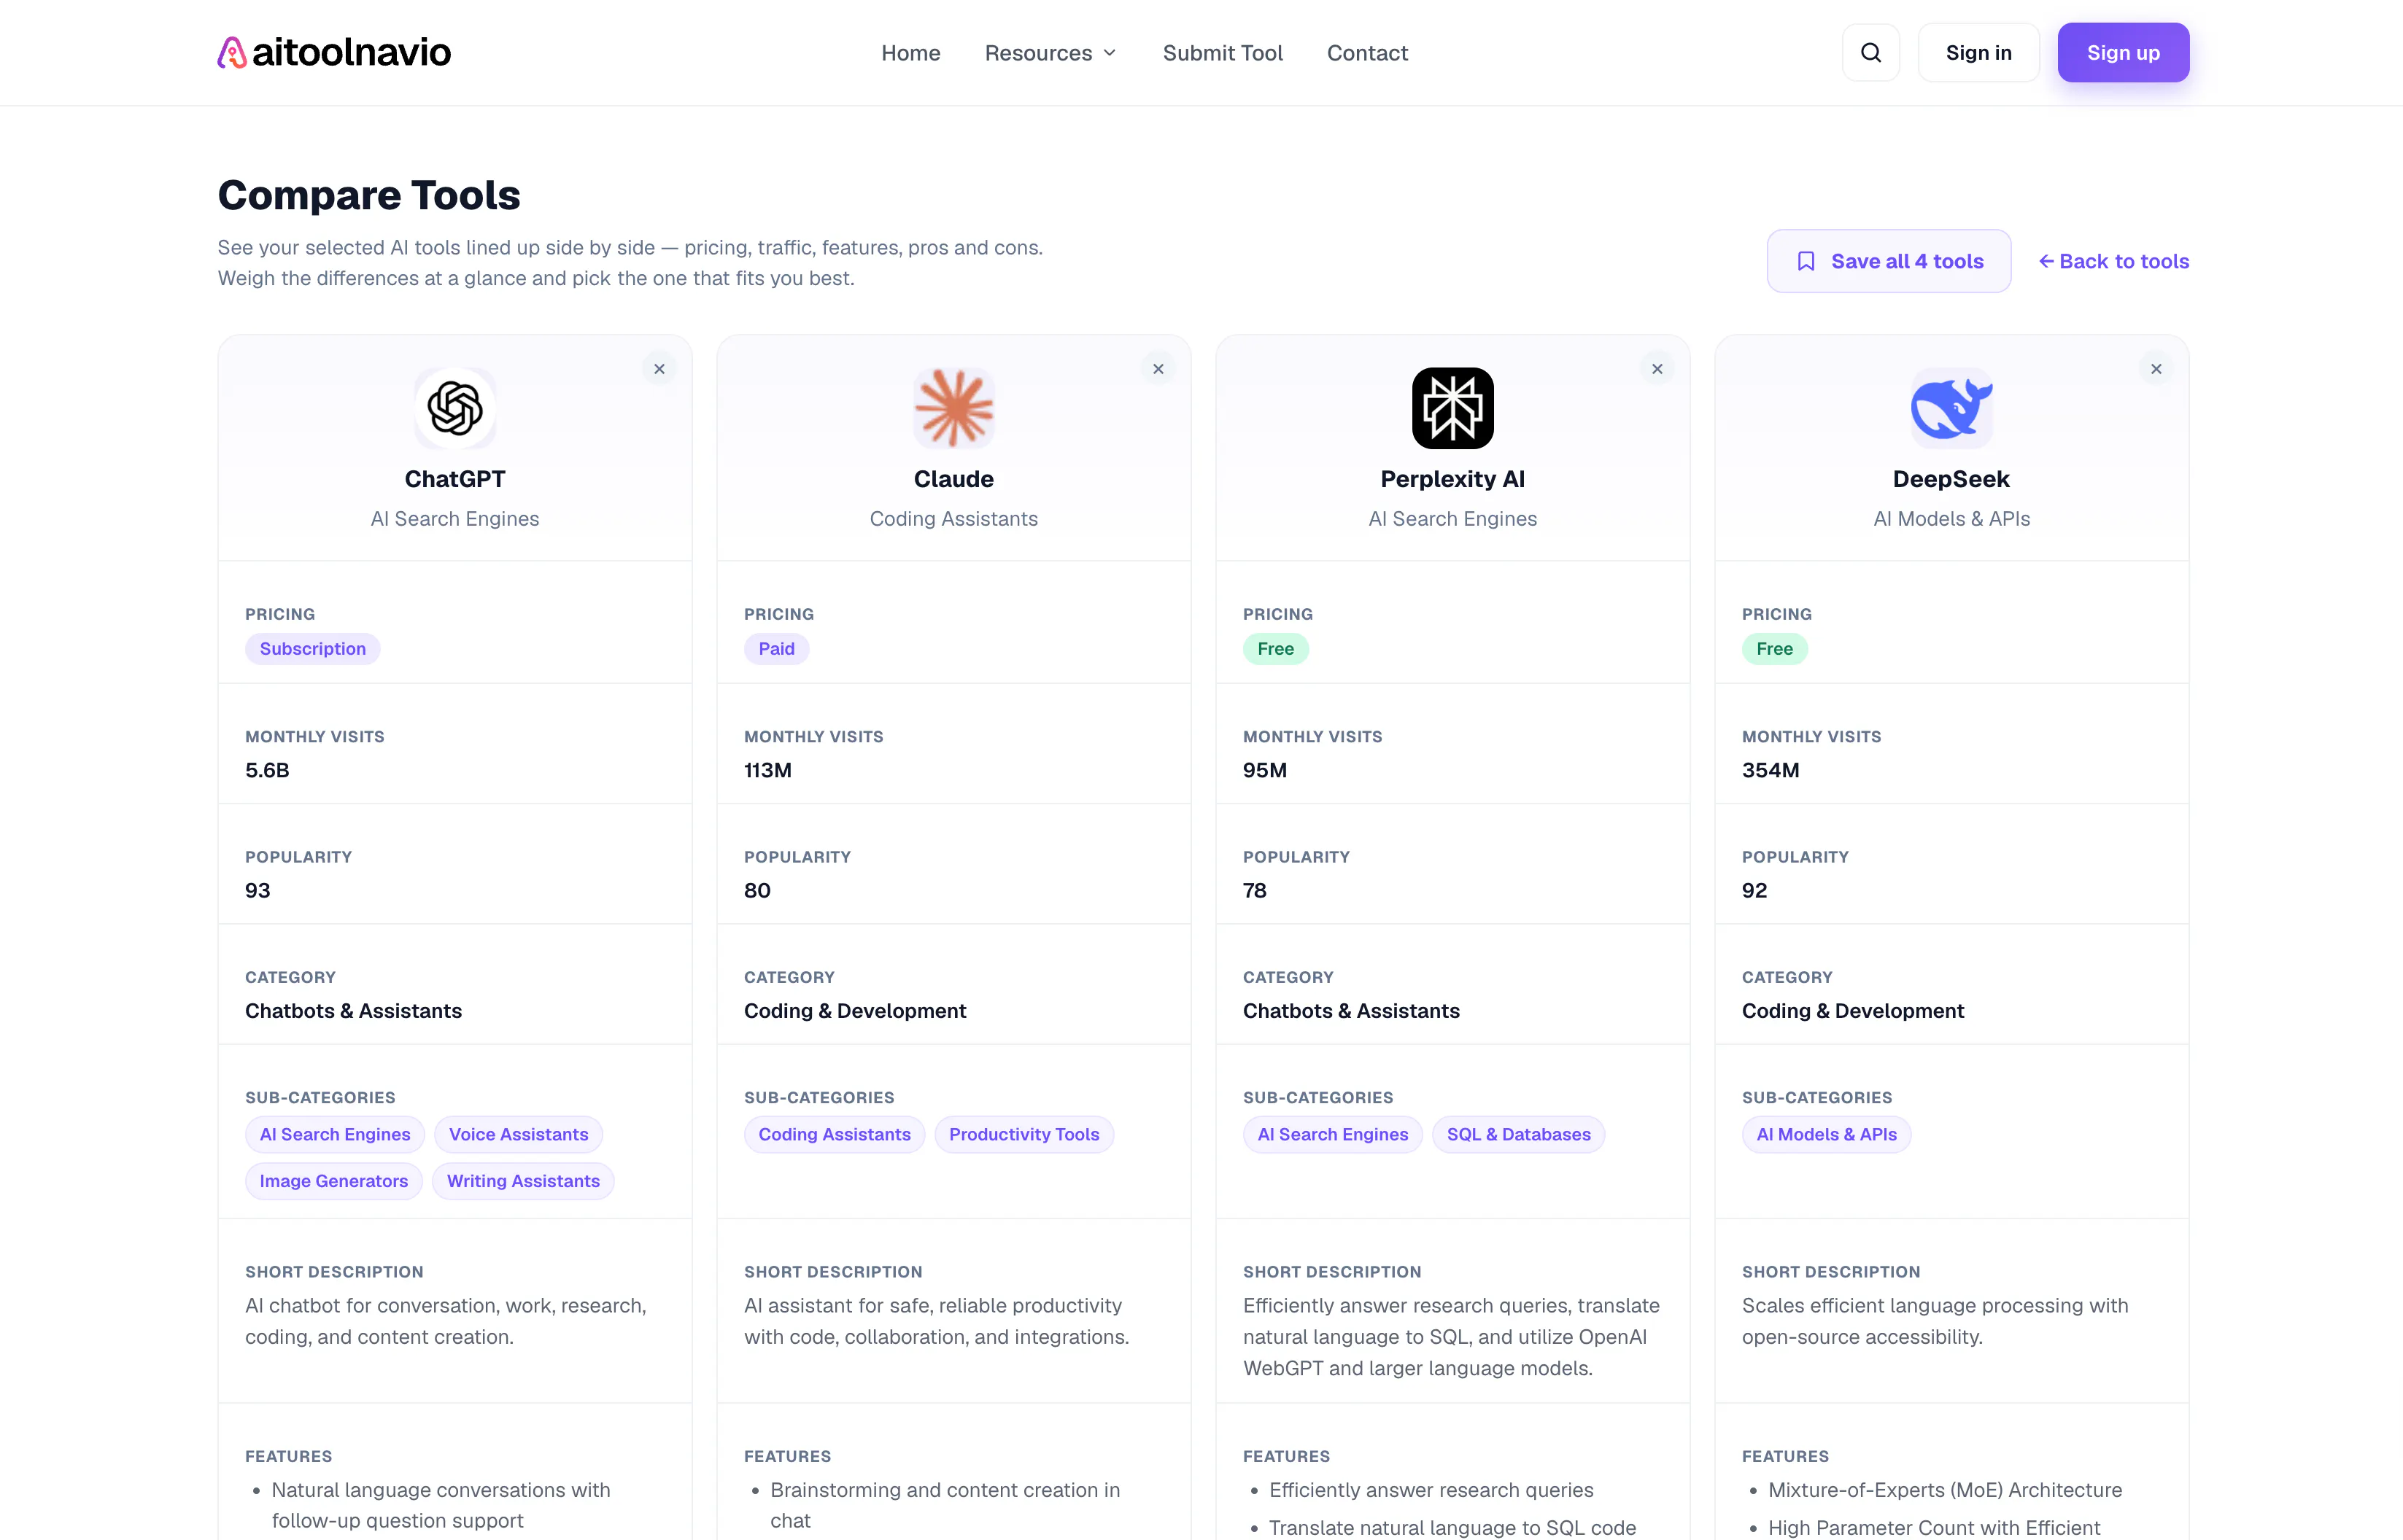
Task: Click DeepSeek's 354M monthly visits value
Action: [1770, 770]
